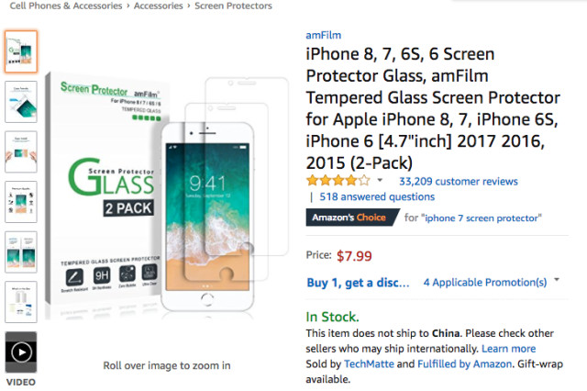
Task: Open the third thumbnail with hands holding phone
Action: pos(21,151)
